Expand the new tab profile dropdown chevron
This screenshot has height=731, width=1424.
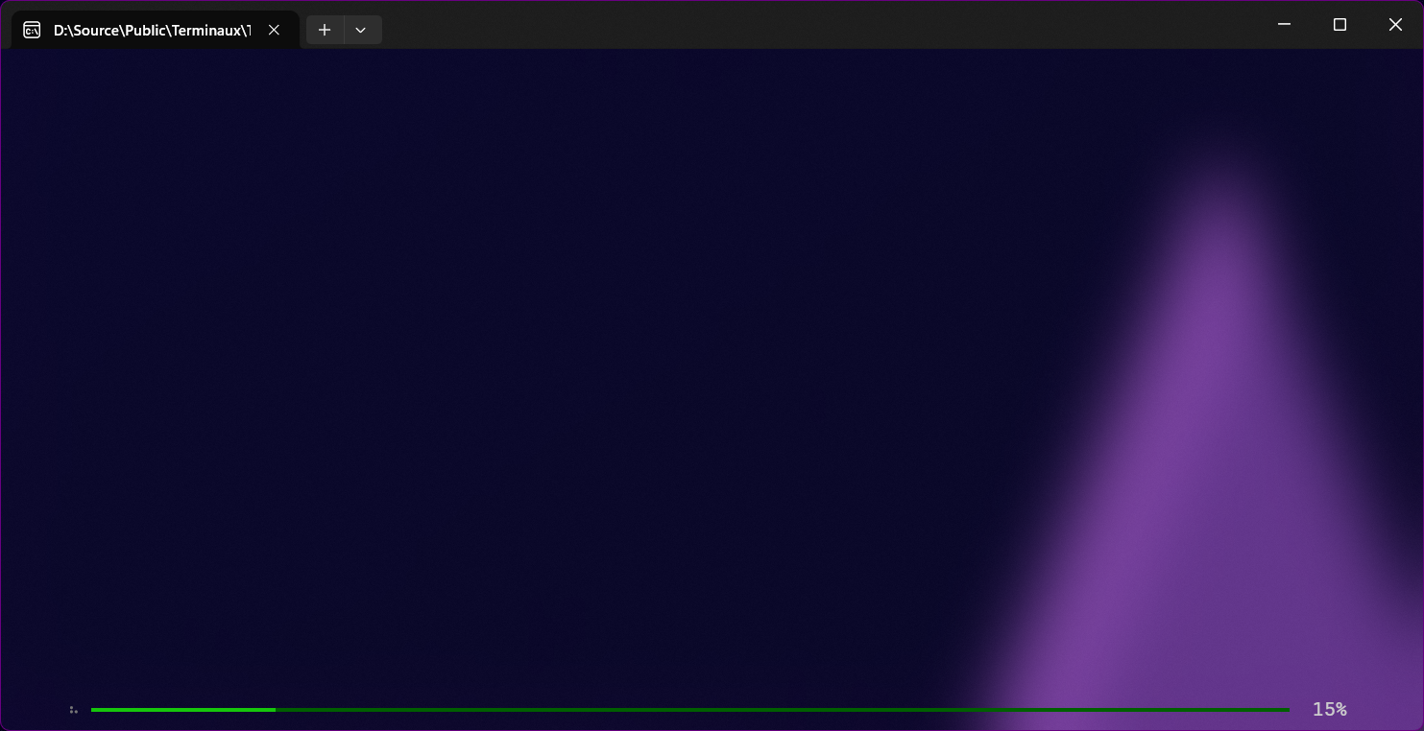(x=361, y=30)
